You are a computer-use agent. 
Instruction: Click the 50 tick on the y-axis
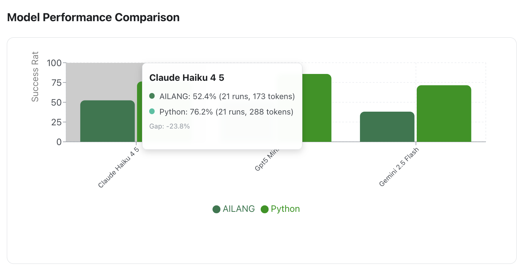tap(57, 102)
